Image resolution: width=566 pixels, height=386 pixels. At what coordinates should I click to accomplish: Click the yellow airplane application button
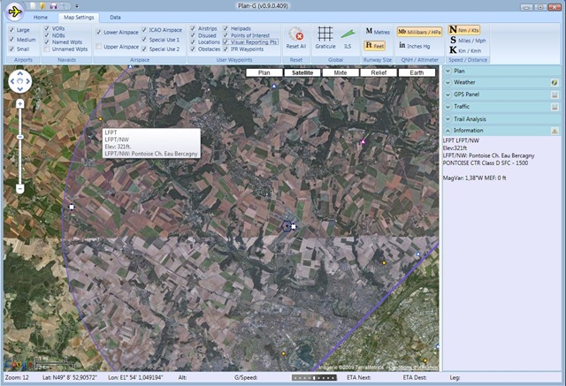14,11
